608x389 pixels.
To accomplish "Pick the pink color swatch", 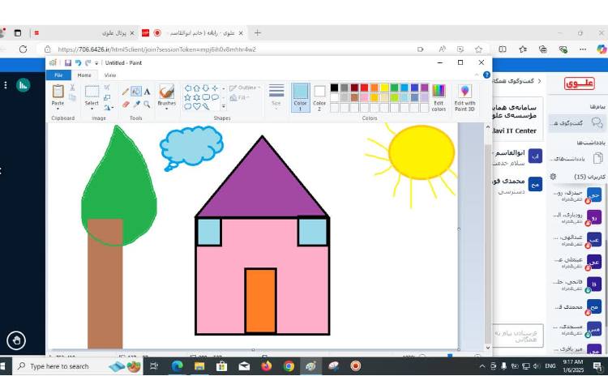I will (x=365, y=97).
